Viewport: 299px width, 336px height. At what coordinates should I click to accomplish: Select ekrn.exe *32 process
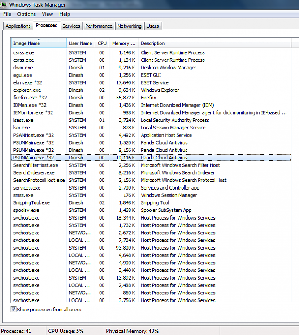(x=151, y=83)
